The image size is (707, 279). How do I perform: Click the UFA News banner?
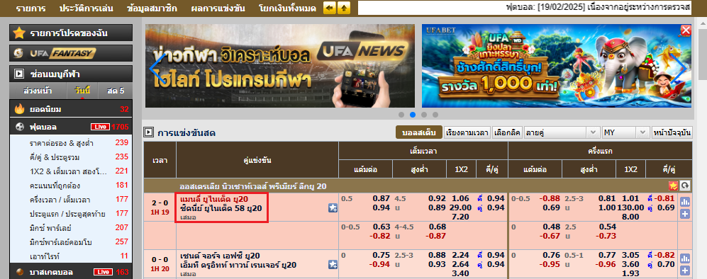280,66
